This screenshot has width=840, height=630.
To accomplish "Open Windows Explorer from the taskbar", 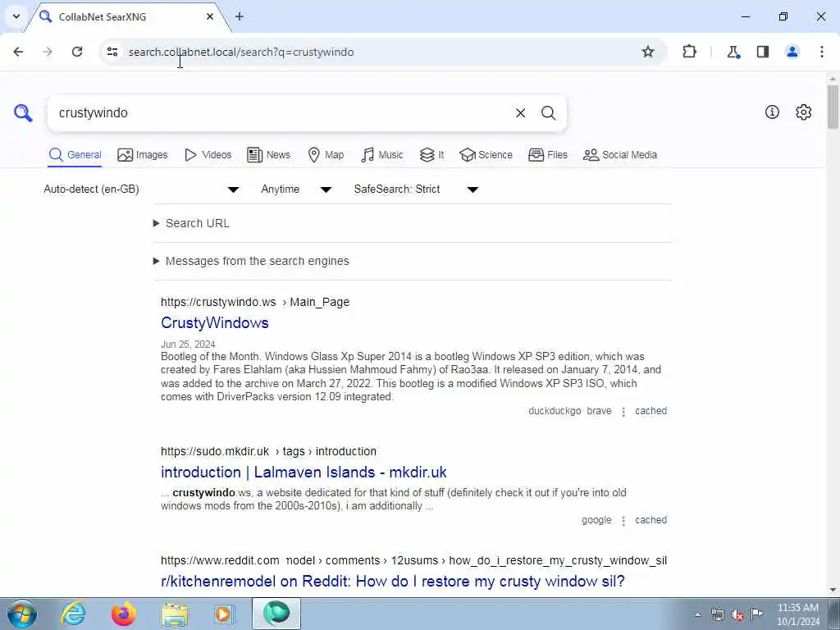I will pos(175,614).
